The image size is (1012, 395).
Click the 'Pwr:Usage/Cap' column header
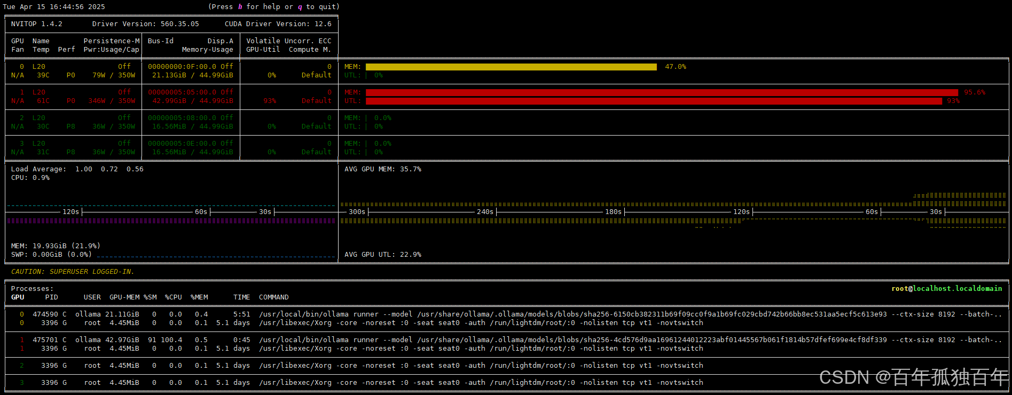tap(112, 50)
